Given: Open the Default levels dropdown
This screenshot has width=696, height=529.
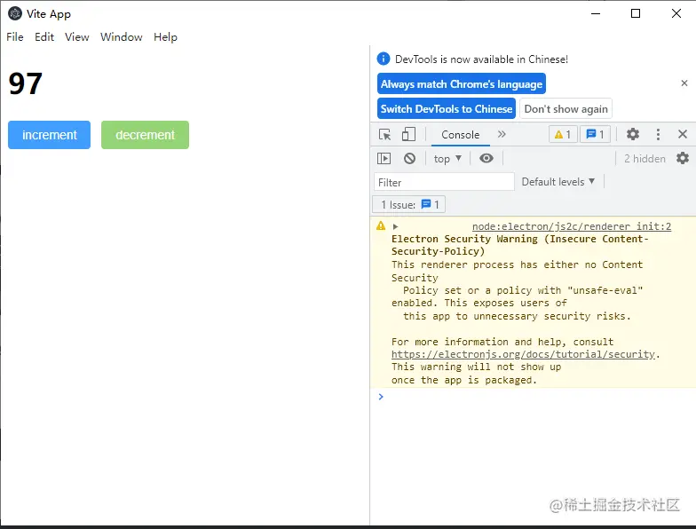Looking at the screenshot, I should [558, 181].
